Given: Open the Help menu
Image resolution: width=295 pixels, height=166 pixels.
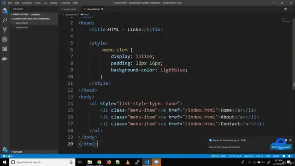Looking at the screenshot, I should [x=75, y=3].
